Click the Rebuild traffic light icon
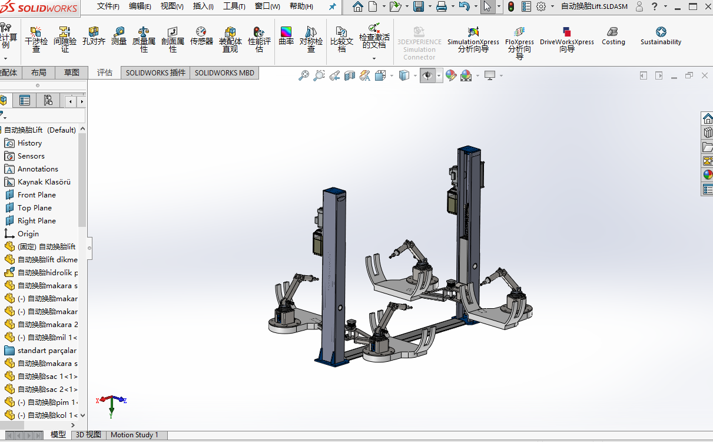This screenshot has width=713, height=442. [x=510, y=6]
